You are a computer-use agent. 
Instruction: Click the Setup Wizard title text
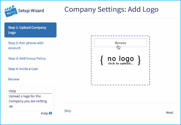[31, 11]
